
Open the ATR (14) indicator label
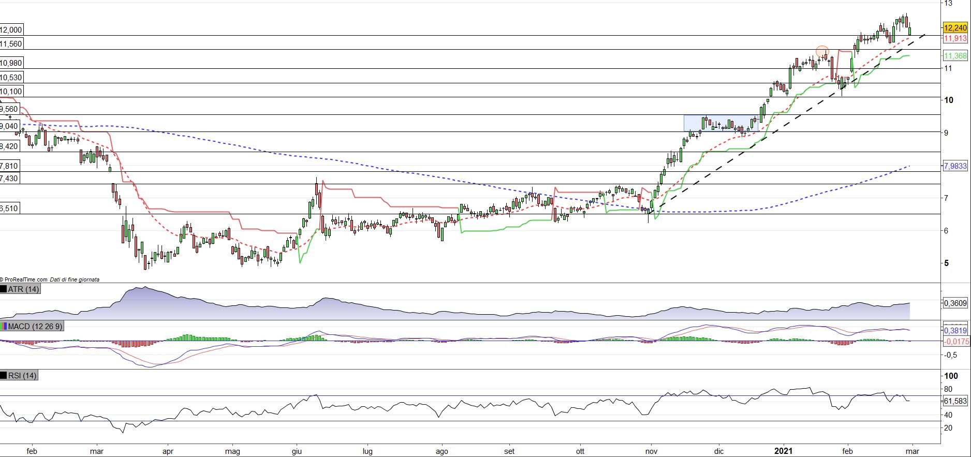coord(24,289)
